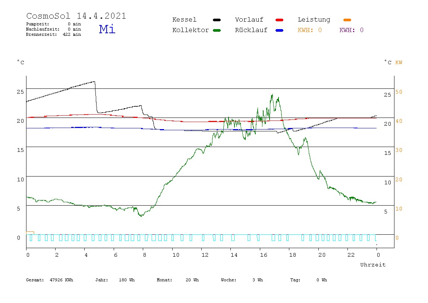
Task: Click the 'Gesamt:' footer label
Action: coord(35,280)
